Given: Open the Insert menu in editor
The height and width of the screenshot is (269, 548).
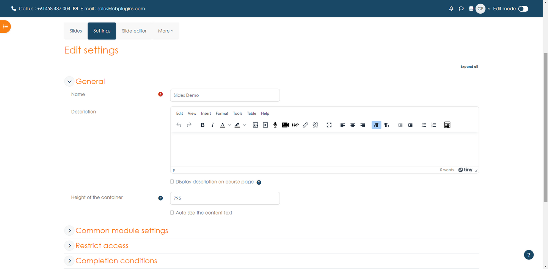Looking at the screenshot, I should pyautogui.click(x=206, y=114).
